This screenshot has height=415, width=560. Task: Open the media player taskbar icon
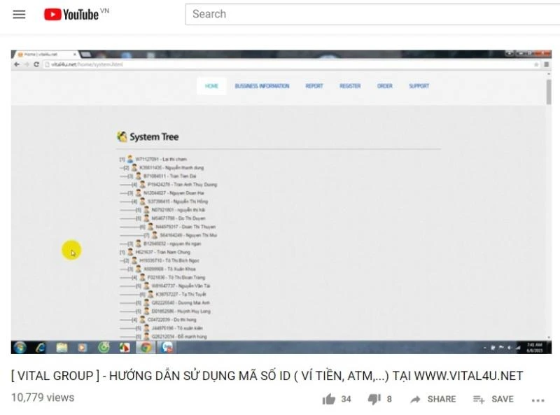83,347
